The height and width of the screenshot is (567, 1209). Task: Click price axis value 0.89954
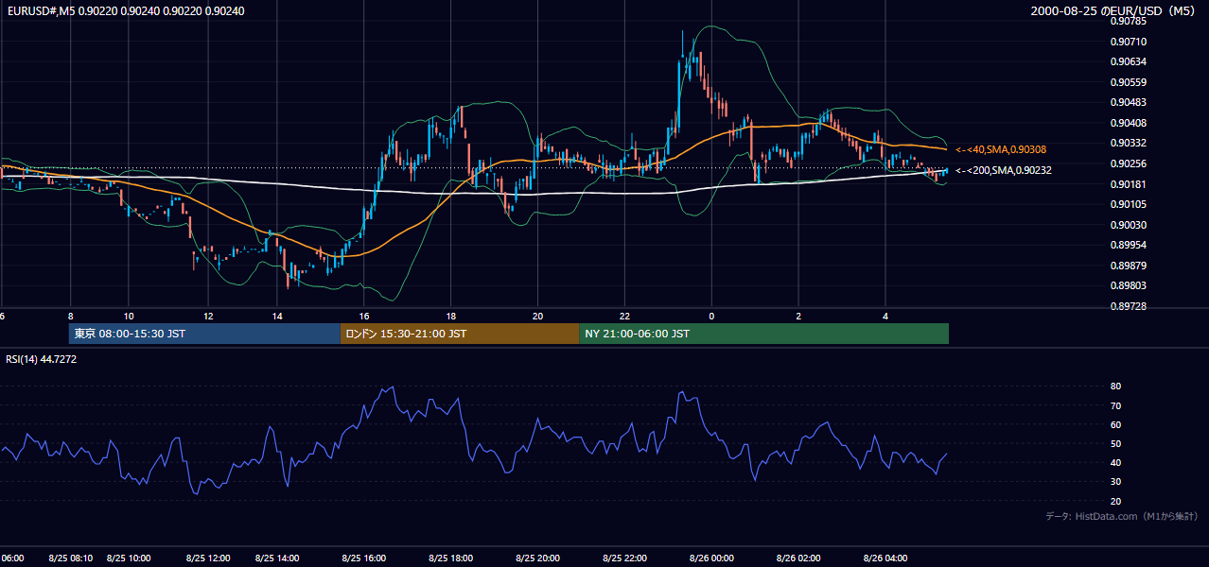(x=1129, y=245)
